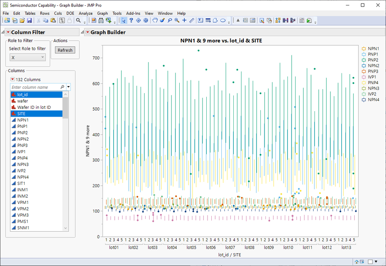Open the Select Role to filter dropdown

pyautogui.click(x=27, y=57)
